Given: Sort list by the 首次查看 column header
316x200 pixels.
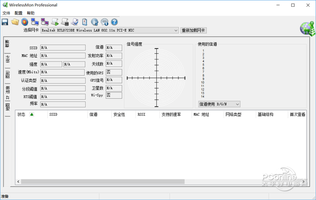Looking at the screenshot, I should pyautogui.click(x=297, y=115).
